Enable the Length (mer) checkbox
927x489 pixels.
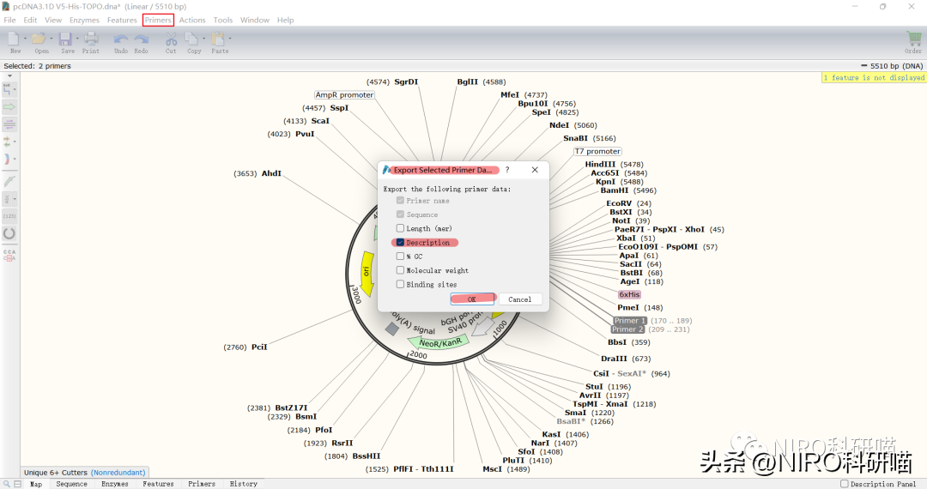click(x=400, y=228)
